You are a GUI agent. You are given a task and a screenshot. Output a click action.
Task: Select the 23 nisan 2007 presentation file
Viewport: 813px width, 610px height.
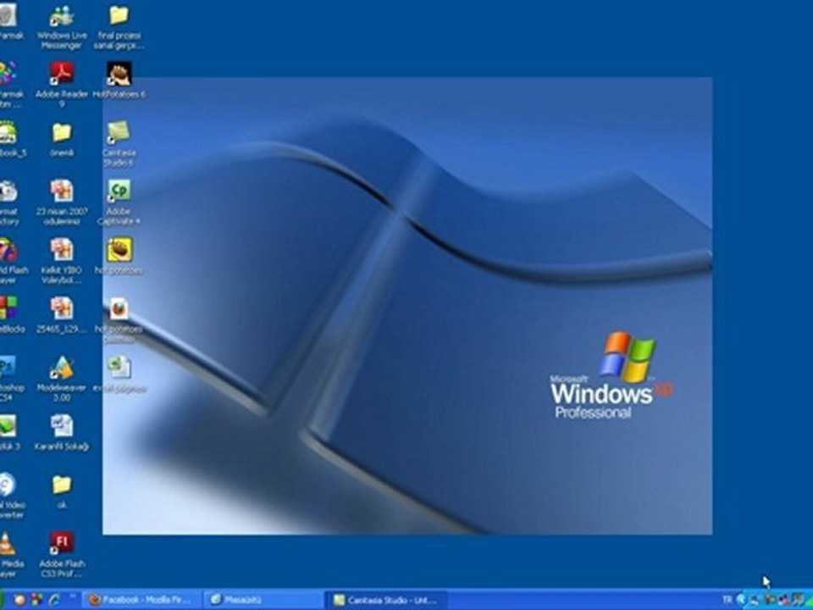[x=62, y=202]
